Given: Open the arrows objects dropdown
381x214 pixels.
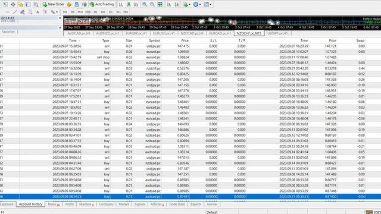Looking at the screenshot, I should (x=57, y=12).
